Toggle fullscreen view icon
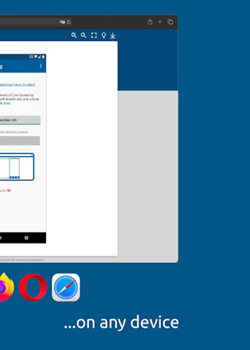 click(94, 35)
